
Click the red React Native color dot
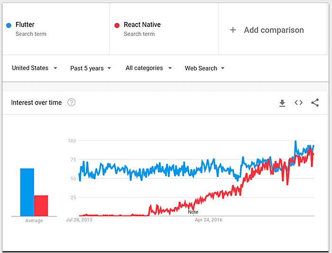tap(117, 26)
